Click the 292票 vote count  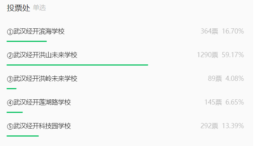[209, 126]
